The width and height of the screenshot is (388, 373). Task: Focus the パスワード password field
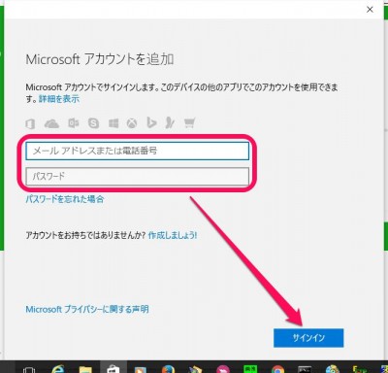click(x=138, y=177)
